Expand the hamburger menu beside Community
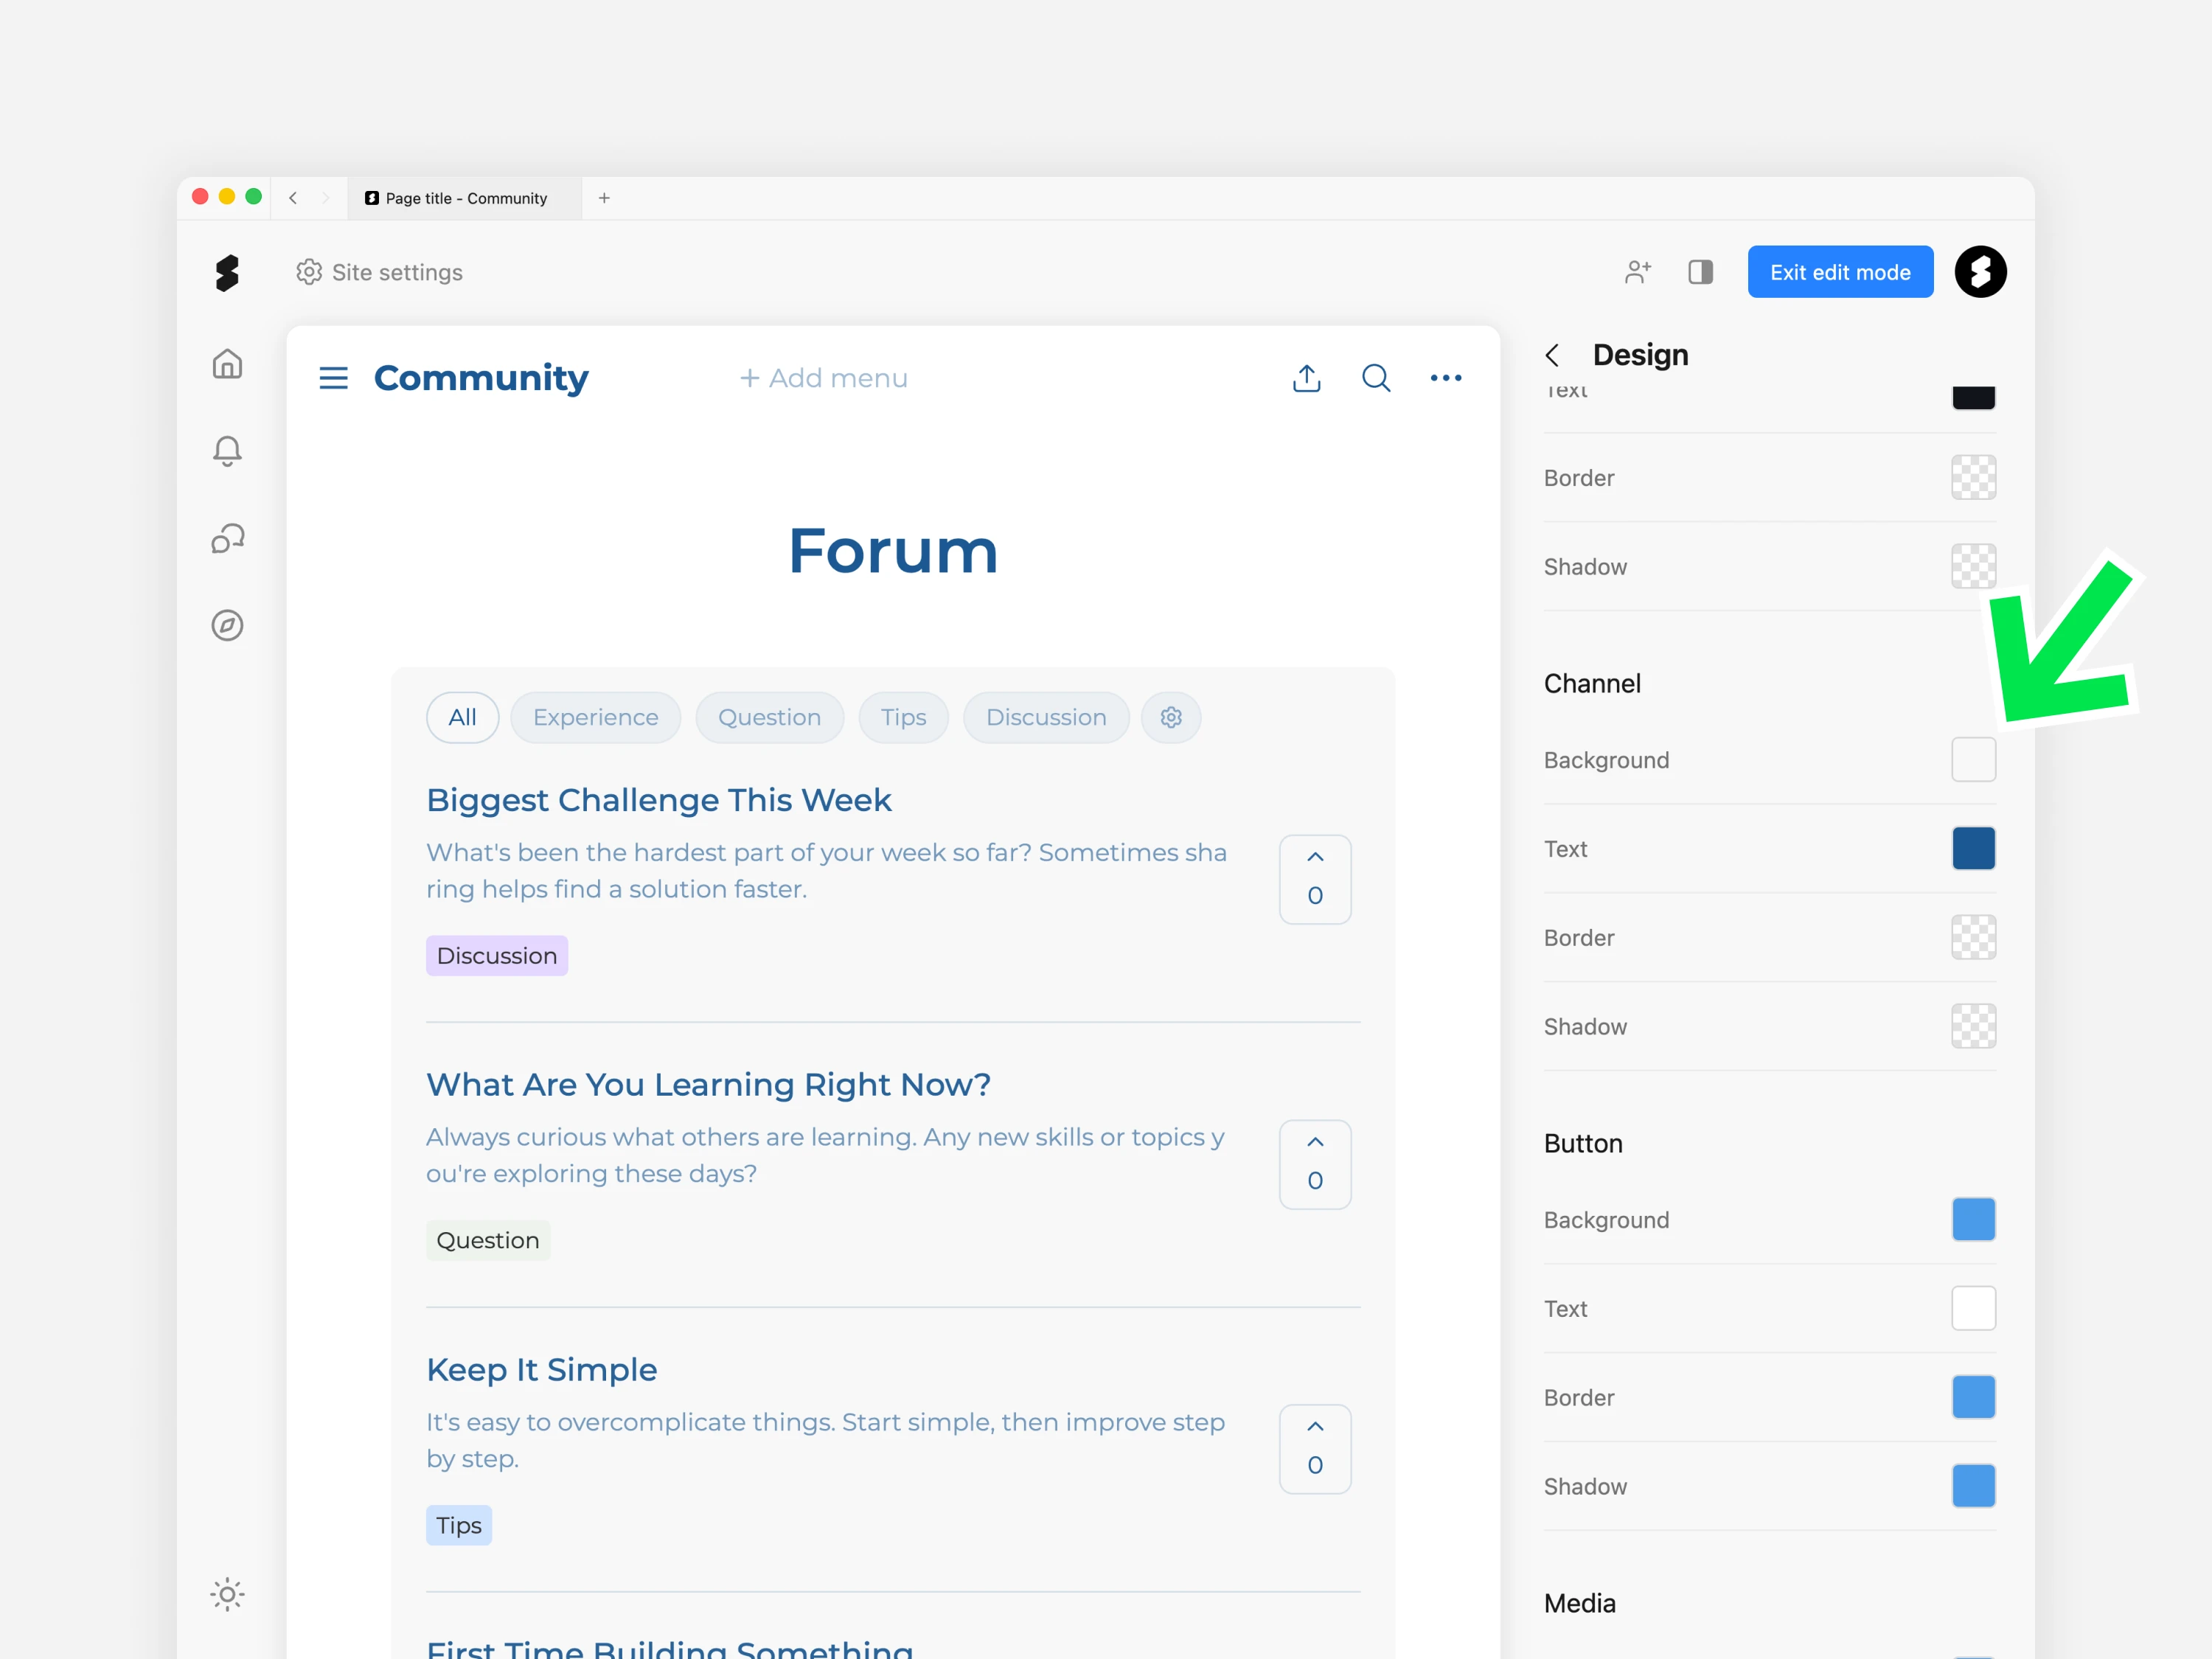Viewport: 2212px width, 1659px height. [x=333, y=378]
